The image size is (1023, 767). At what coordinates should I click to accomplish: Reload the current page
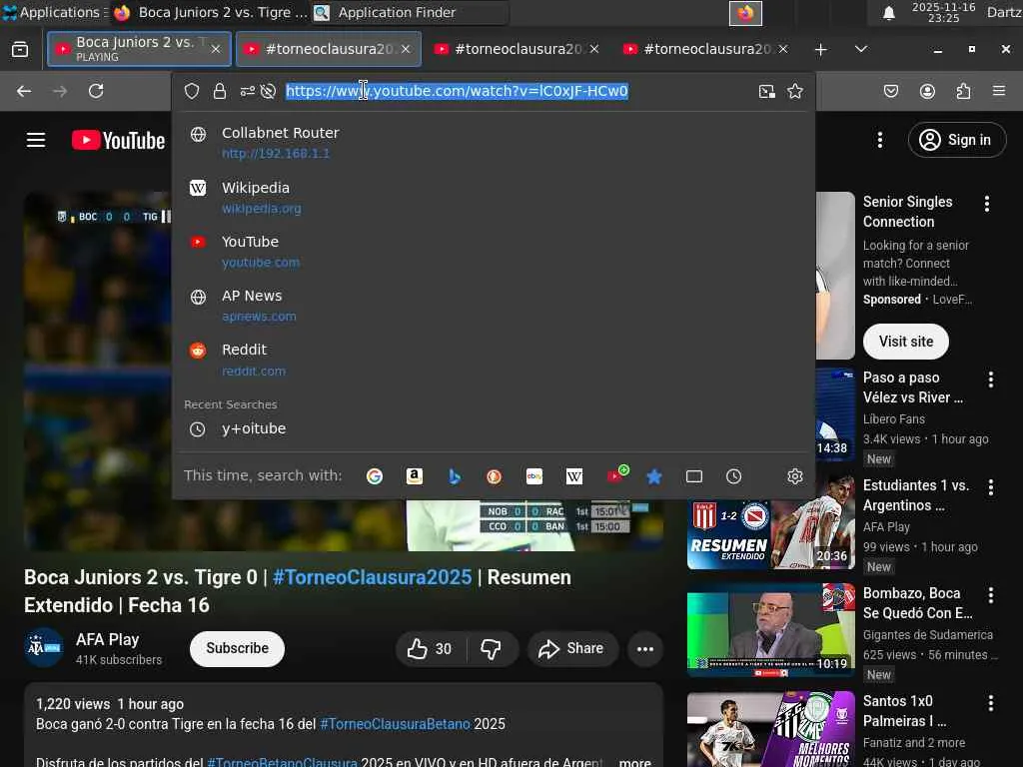point(96,91)
